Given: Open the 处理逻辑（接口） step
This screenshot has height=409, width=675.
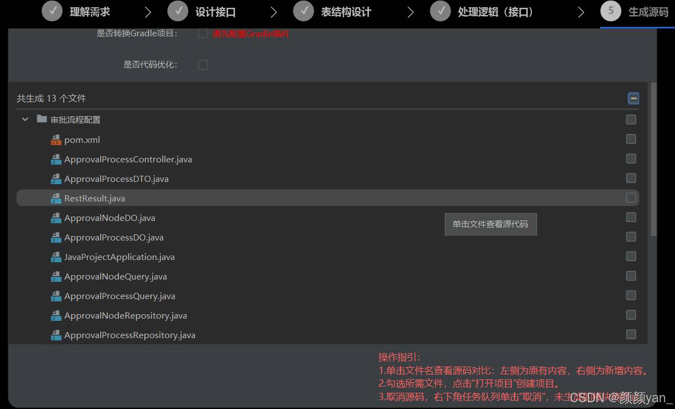Looking at the screenshot, I should tap(482, 12).
